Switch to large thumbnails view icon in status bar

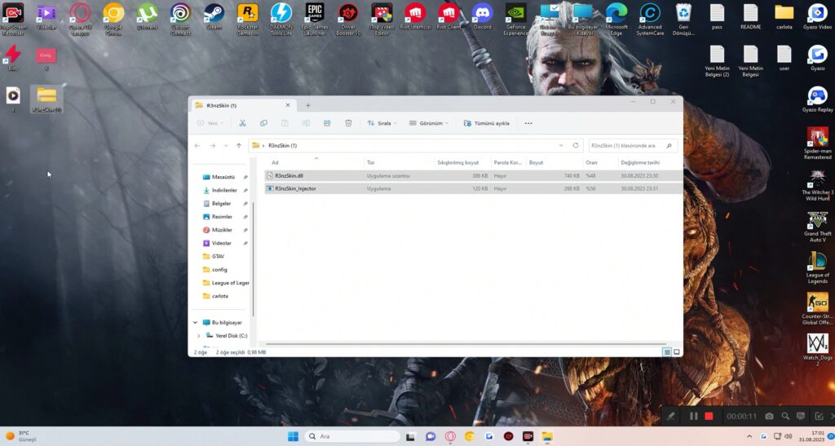(677, 351)
